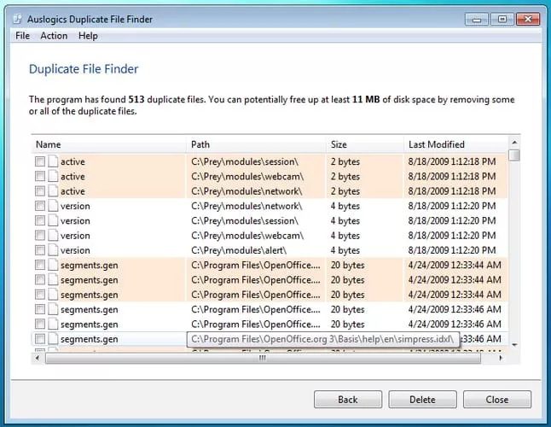
Task: Click file icon of first active row
Action: (53, 161)
